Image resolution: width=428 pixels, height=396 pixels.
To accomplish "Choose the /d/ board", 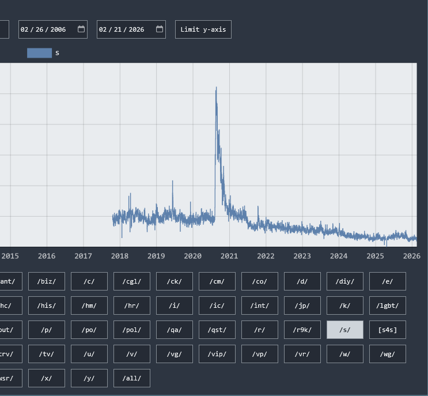I will point(302,281).
